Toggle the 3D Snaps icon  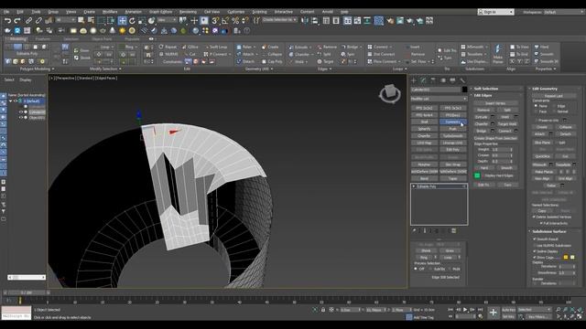[x=215, y=20]
